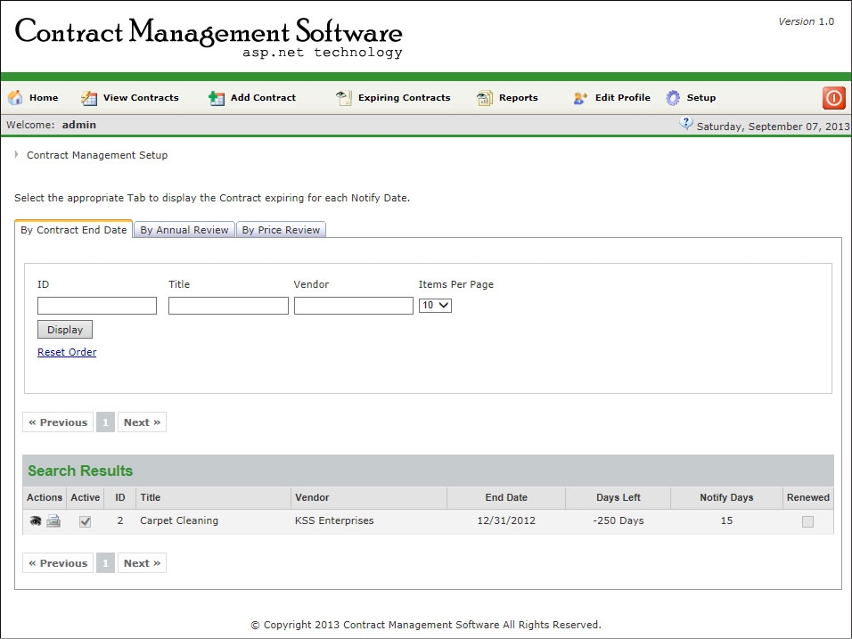The width and height of the screenshot is (852, 639).
Task: Select the By Contract End Date tab
Action: [x=73, y=229]
